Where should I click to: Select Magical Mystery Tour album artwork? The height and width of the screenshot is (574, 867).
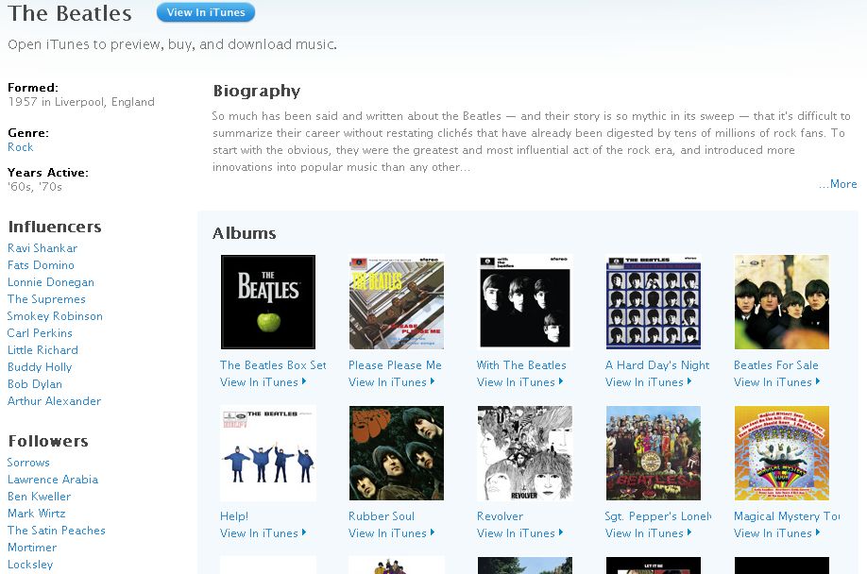pyautogui.click(x=782, y=453)
